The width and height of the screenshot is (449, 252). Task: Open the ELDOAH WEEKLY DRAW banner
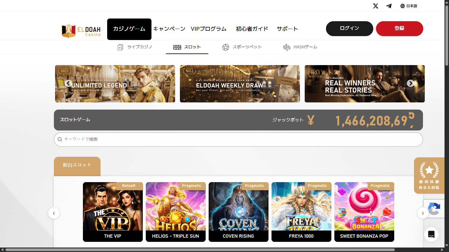point(240,84)
